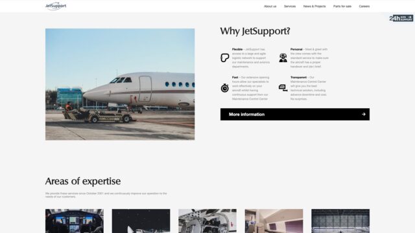
Task: Open the JetSupport logo home link
Action: [x=56, y=6]
